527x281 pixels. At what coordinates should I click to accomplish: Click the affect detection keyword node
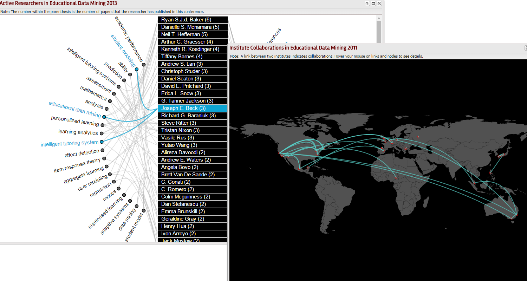coord(103,150)
